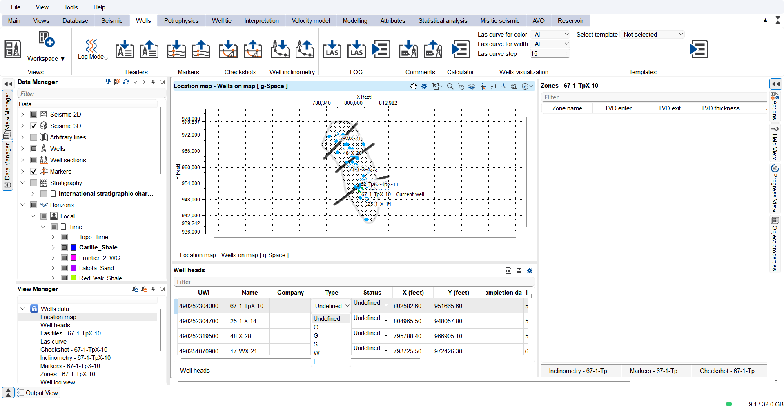784x408 pixels.
Task: Open location map settings gear
Action: [424, 86]
